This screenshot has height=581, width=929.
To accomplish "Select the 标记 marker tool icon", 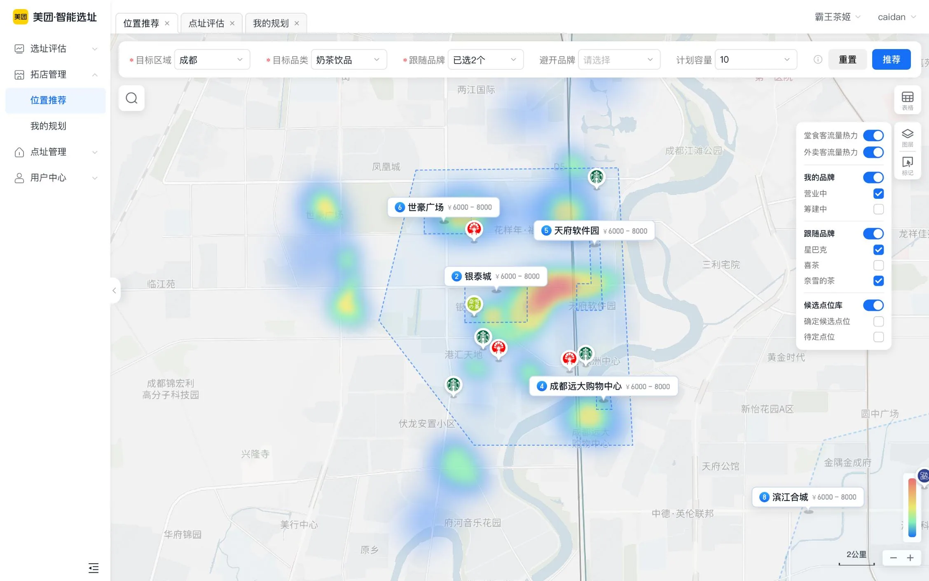I will pyautogui.click(x=908, y=166).
